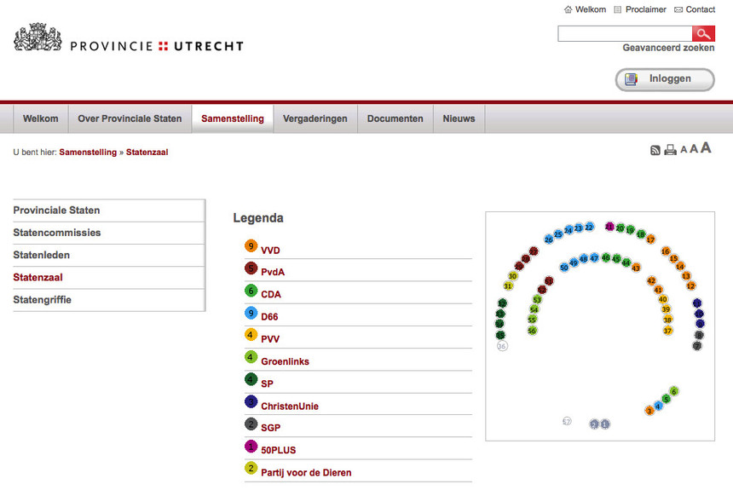Click the empty white seat 57
The width and height of the screenshot is (733, 496).
[x=567, y=422]
